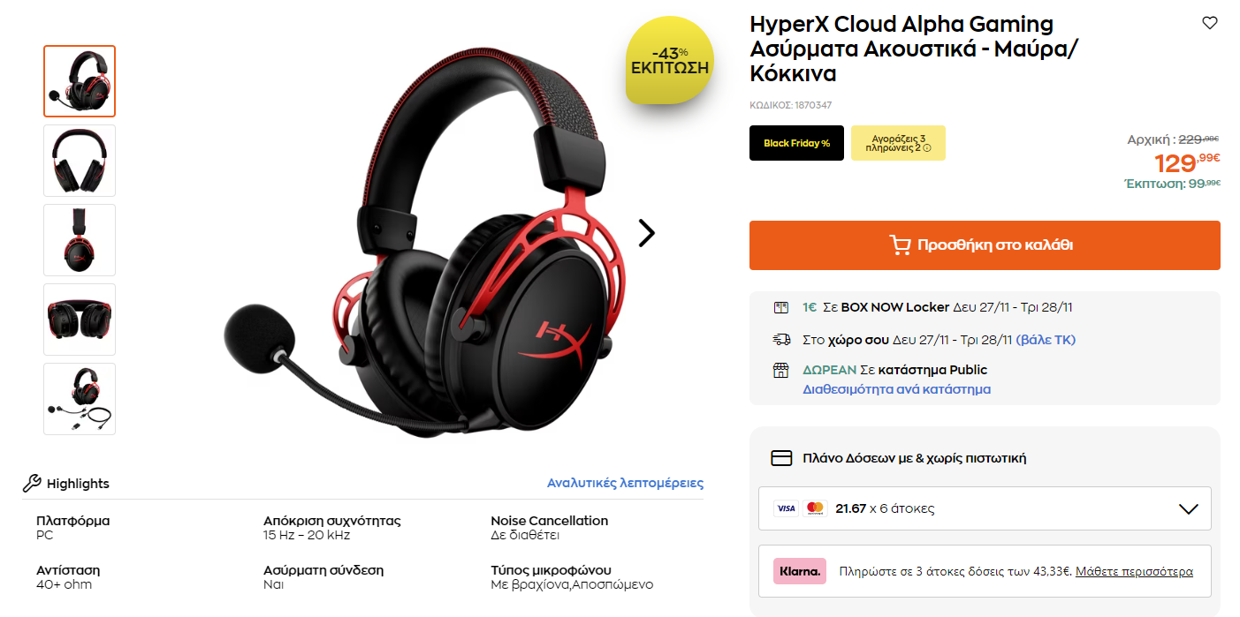
Task: Click the credit card installment plan icon
Action: click(781, 458)
